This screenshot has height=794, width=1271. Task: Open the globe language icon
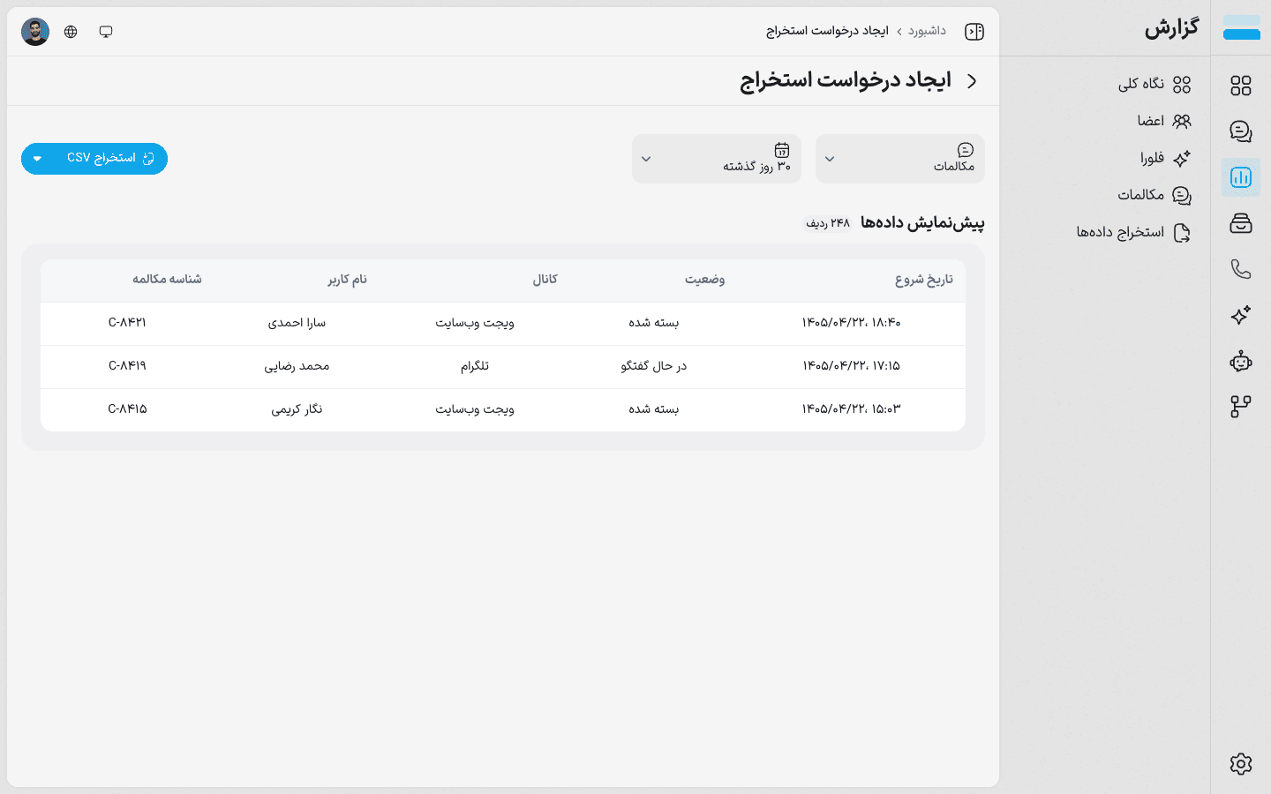[71, 32]
